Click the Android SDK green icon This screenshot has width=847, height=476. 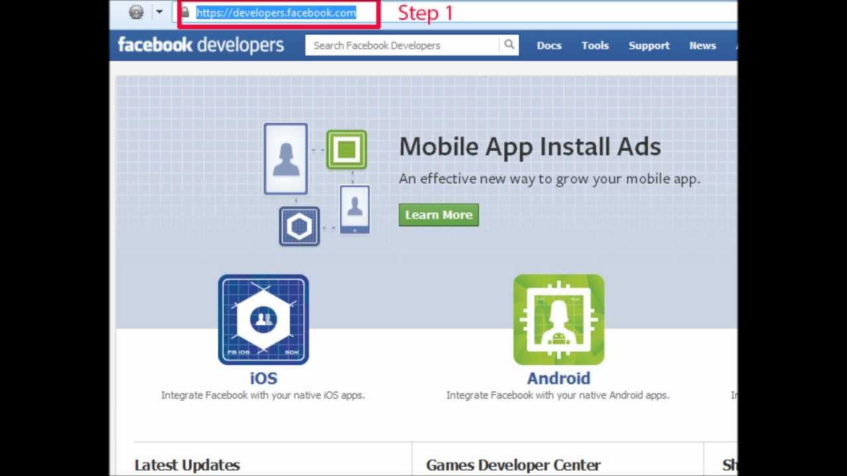point(558,319)
